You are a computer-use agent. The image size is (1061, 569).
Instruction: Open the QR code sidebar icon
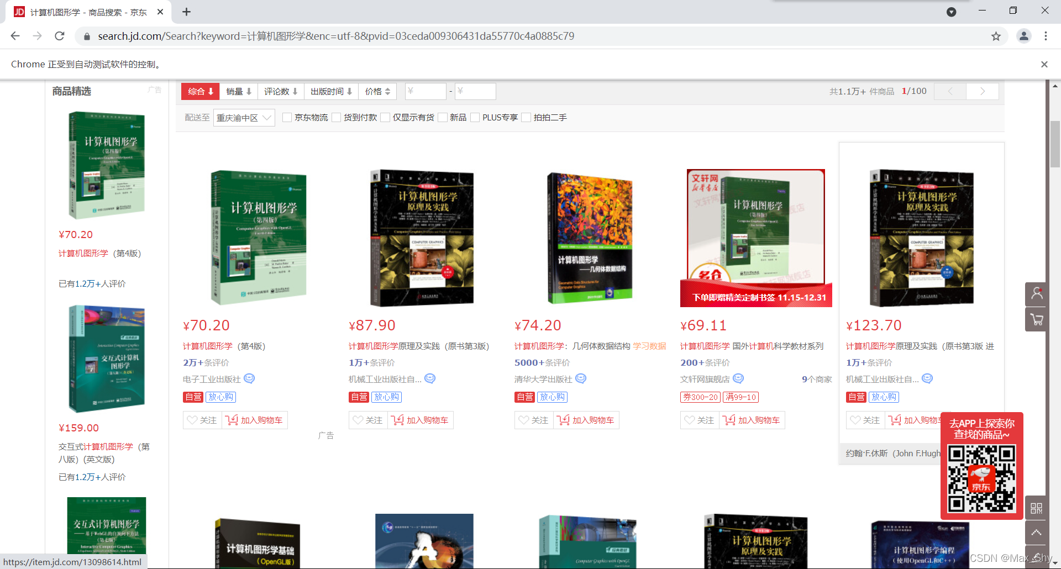pos(1037,508)
